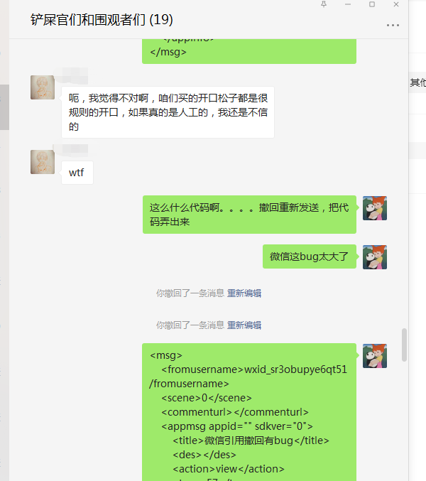The height and width of the screenshot is (481, 426).
Task: Click the XML fromusername message bubble
Action: tap(249, 412)
